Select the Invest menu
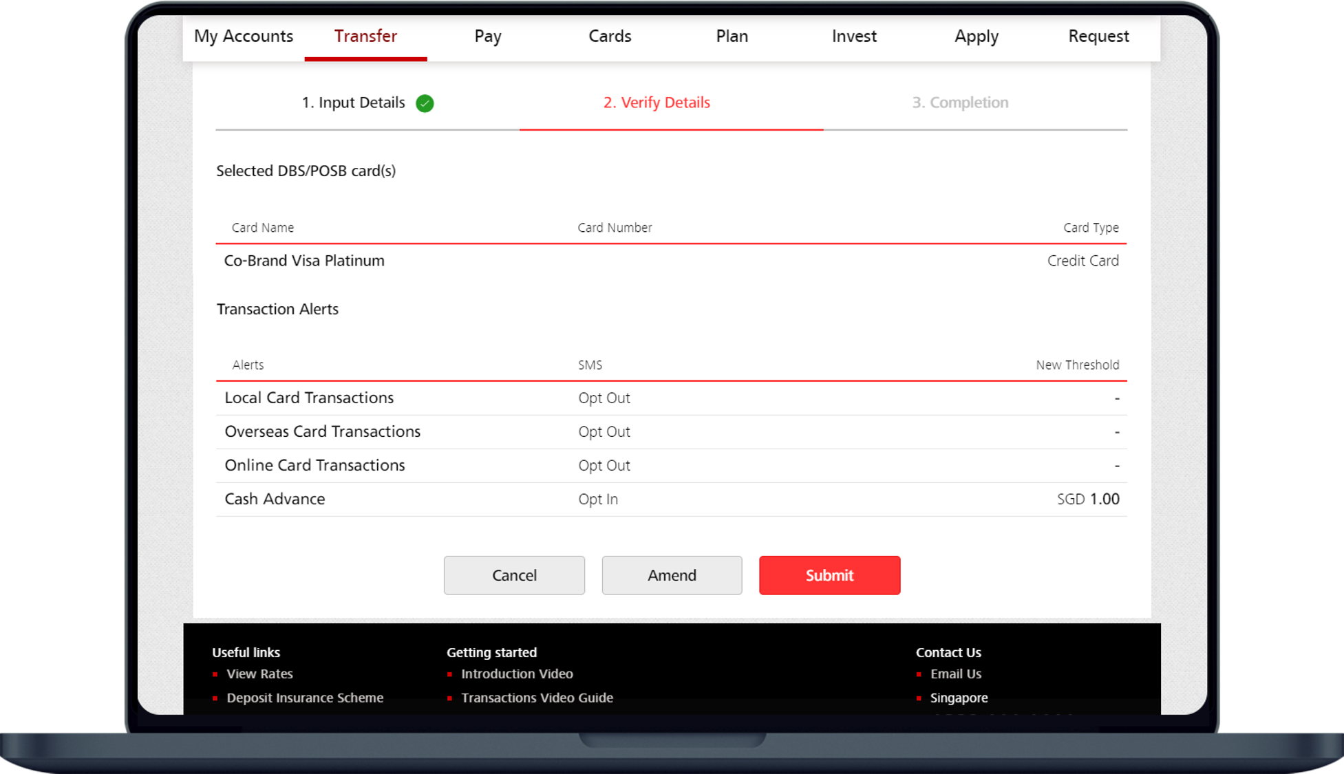The height and width of the screenshot is (774, 1344). pos(854,36)
